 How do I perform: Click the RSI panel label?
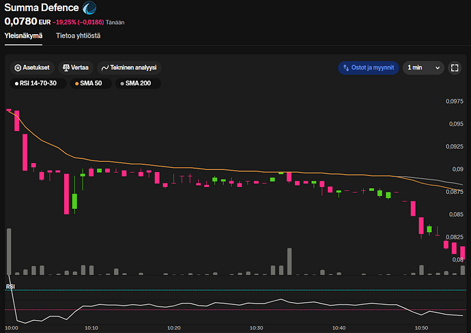pyautogui.click(x=10, y=287)
